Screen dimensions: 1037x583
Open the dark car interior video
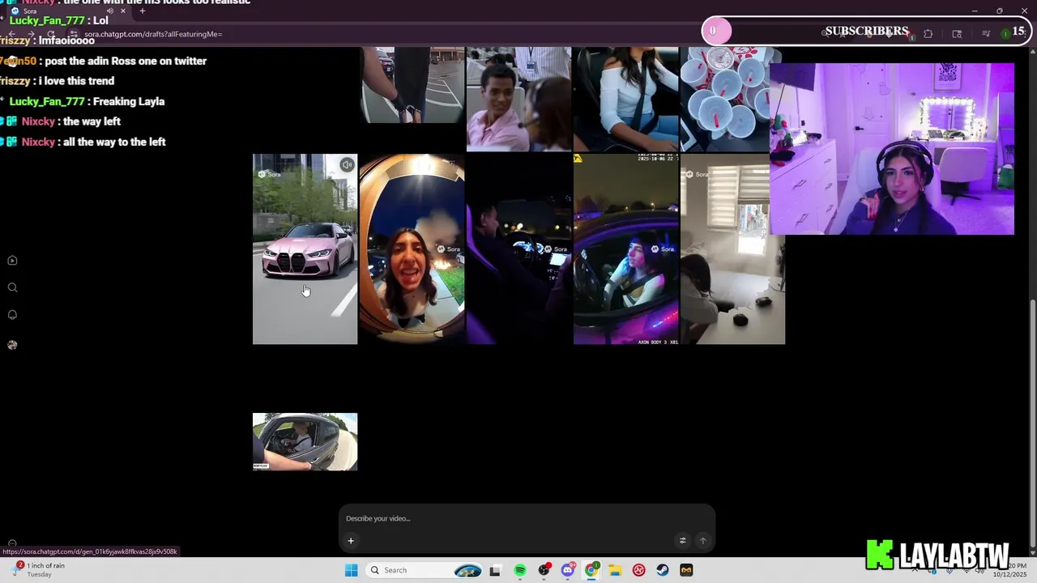tap(518, 249)
